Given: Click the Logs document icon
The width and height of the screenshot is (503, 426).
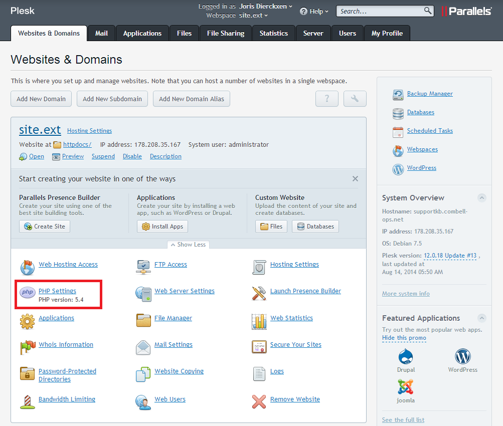Looking at the screenshot, I should tap(259, 374).
